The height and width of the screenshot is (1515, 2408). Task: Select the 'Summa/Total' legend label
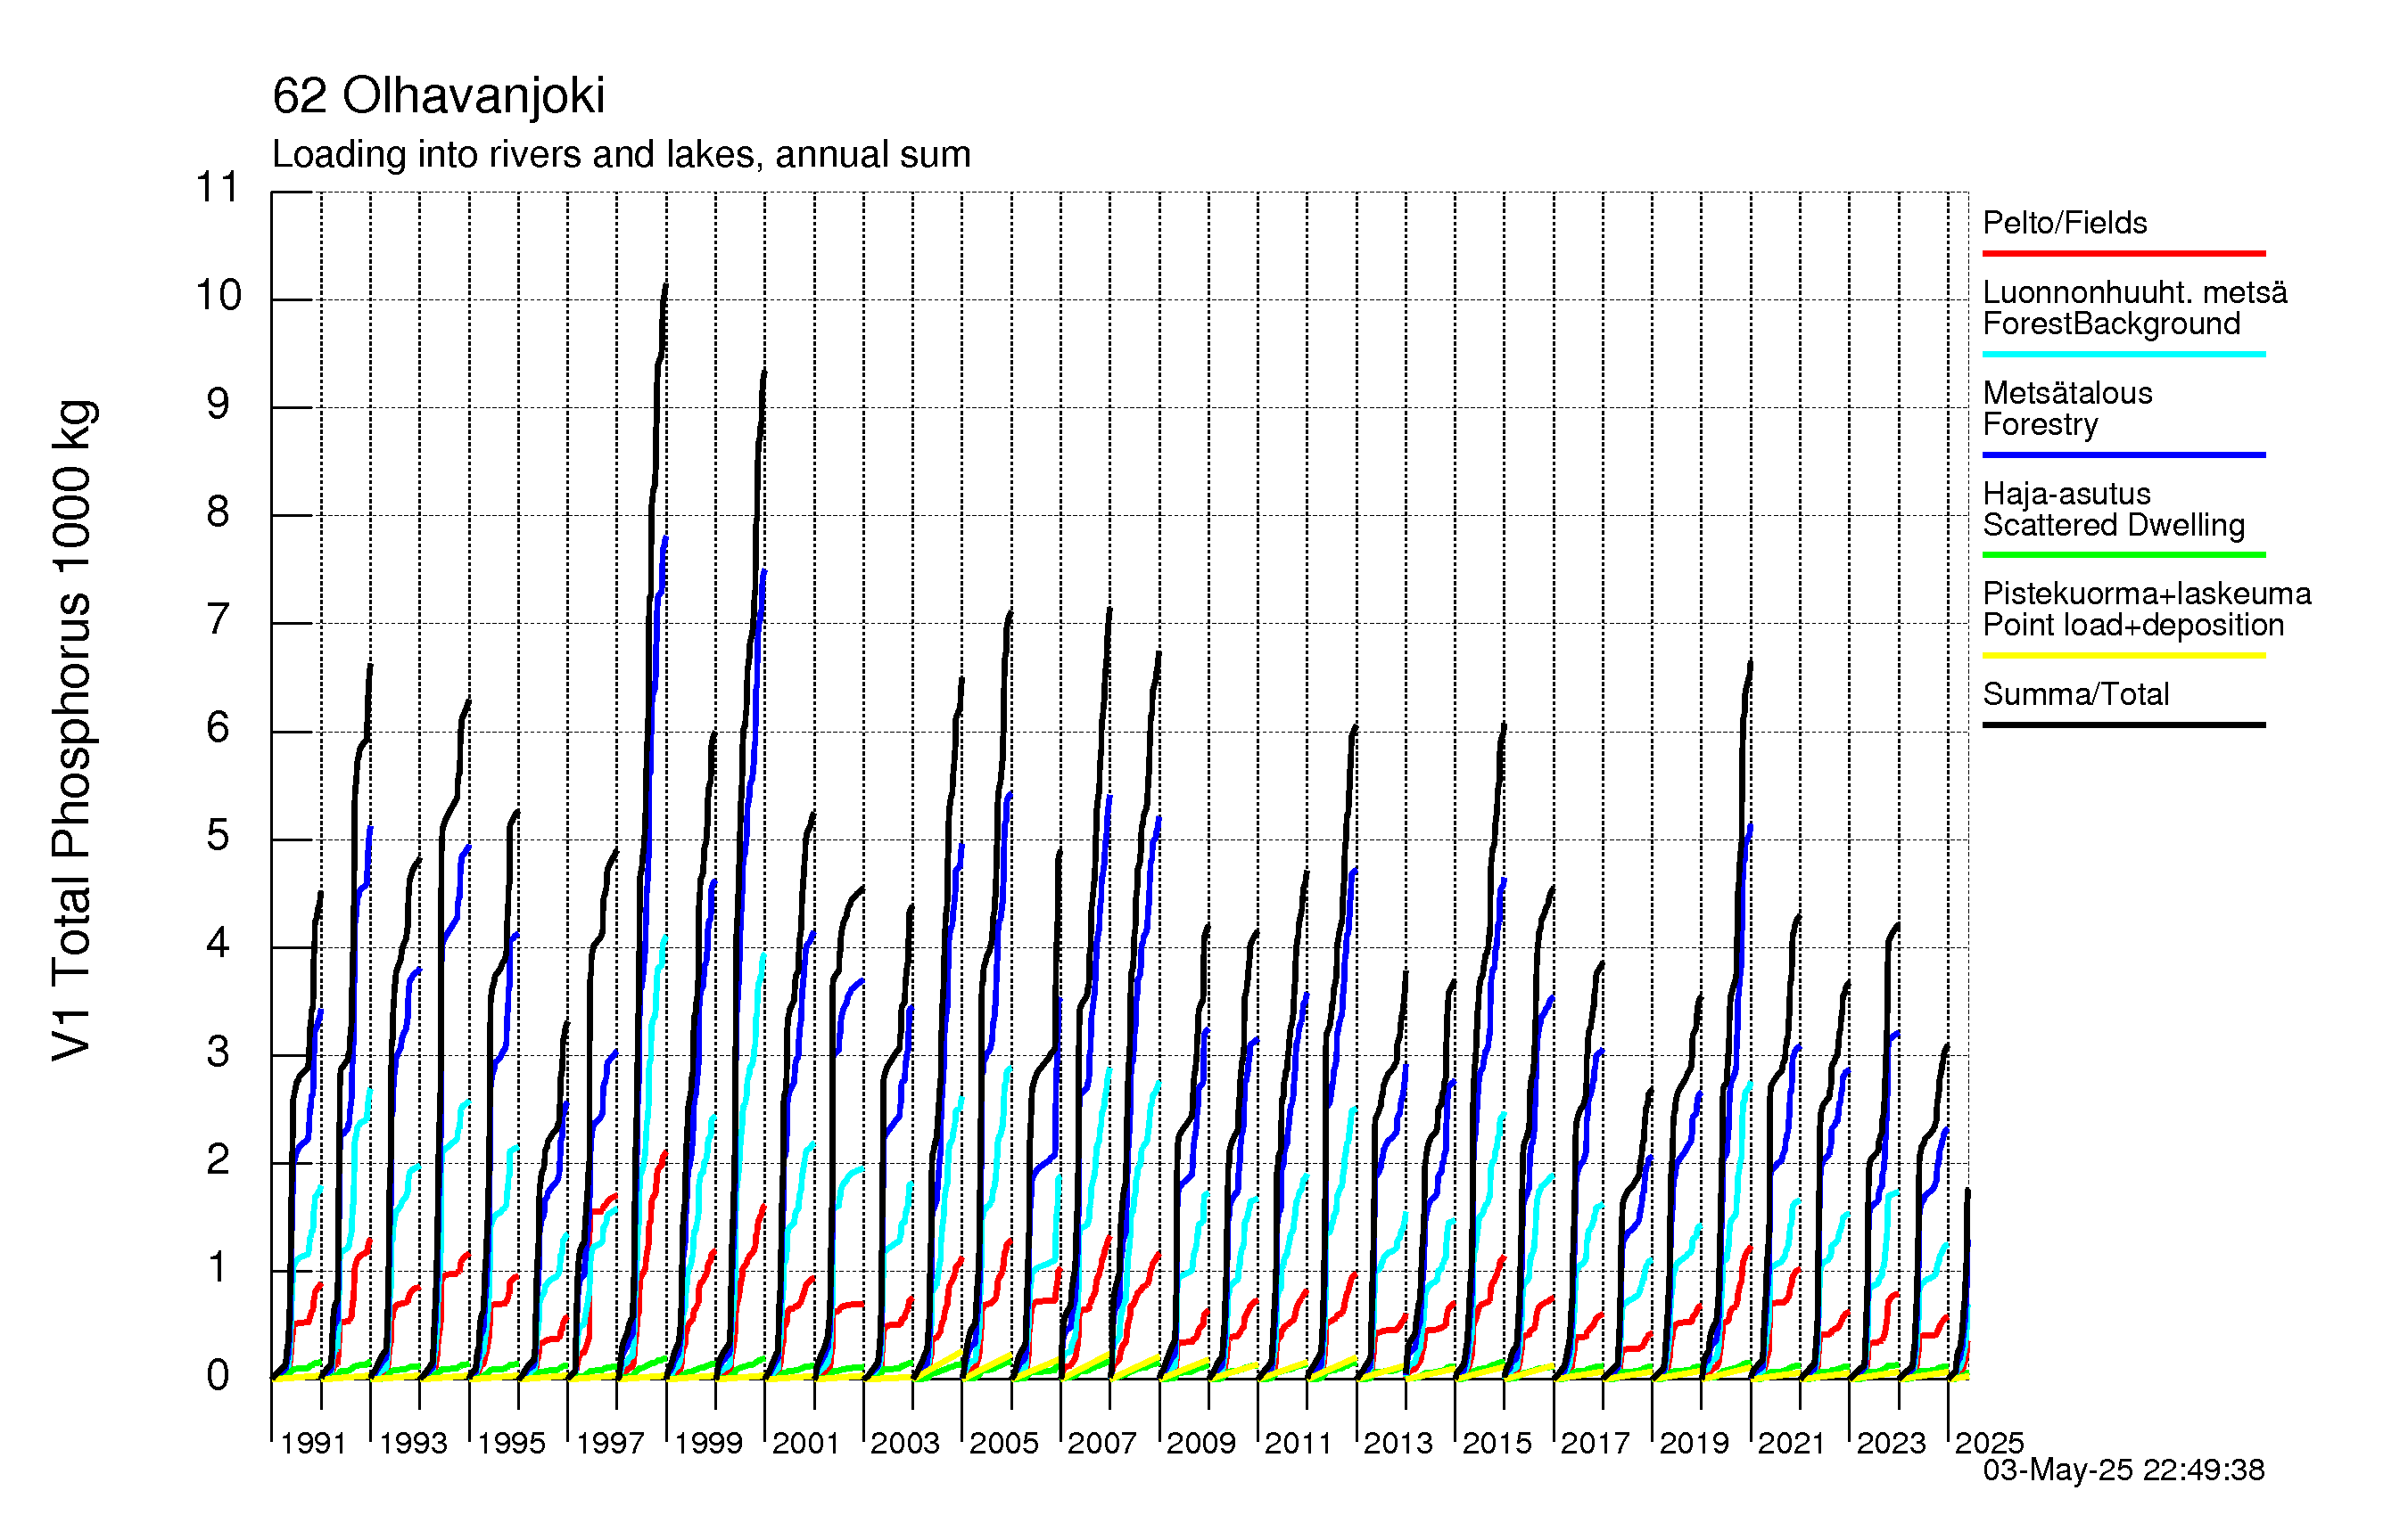[x=2076, y=694]
